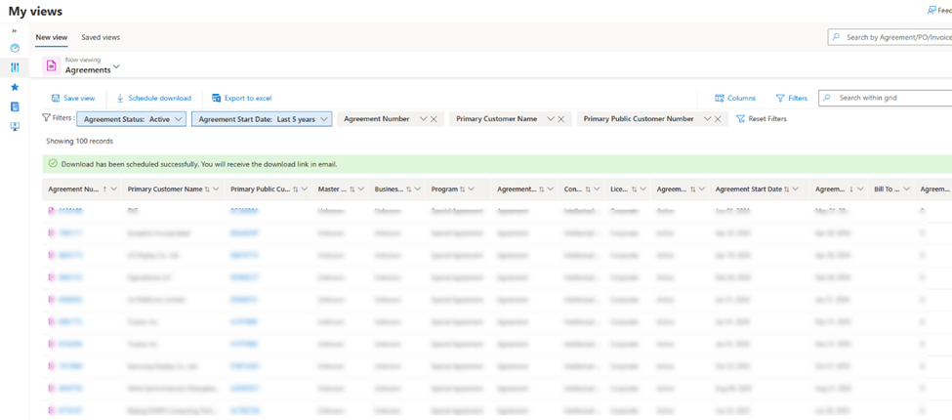The image size is (952, 420).
Task: Open Agreement Start Date column menu chevron
Action: (x=796, y=189)
